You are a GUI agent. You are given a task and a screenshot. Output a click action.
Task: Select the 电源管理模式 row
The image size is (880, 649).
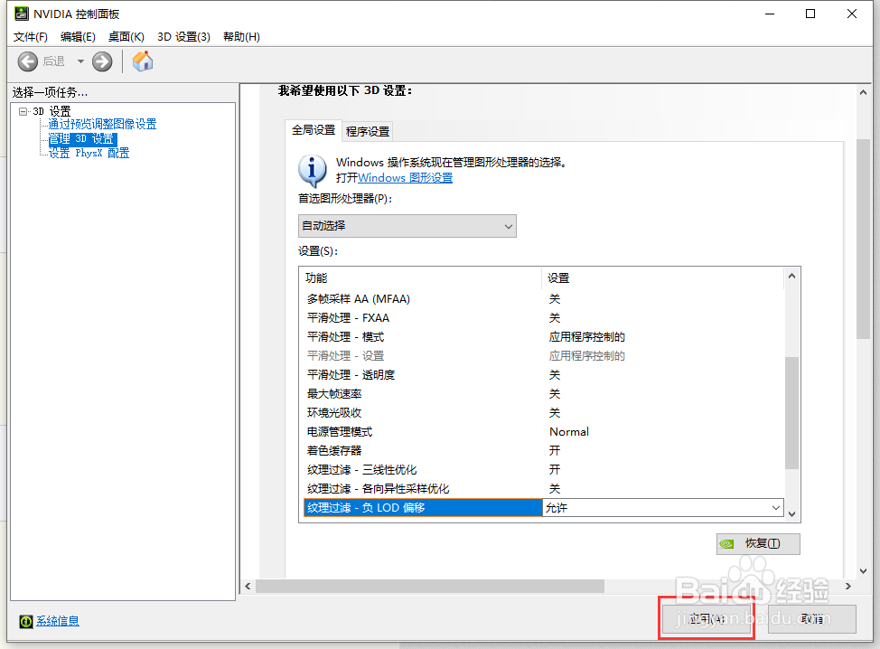click(x=543, y=432)
